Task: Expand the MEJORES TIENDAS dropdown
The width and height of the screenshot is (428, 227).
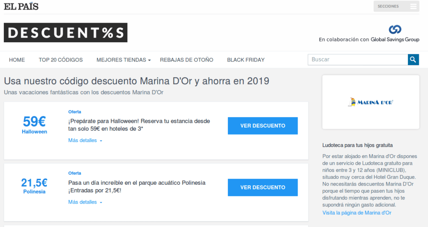Action: pos(123,60)
